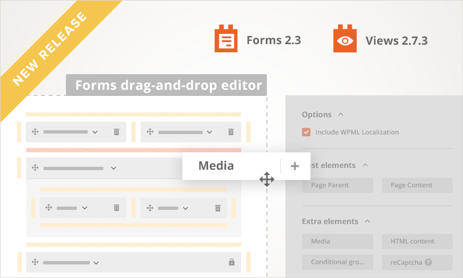This screenshot has width=463, height=278.
Task: Collapse the Options section
Action: tap(341, 114)
